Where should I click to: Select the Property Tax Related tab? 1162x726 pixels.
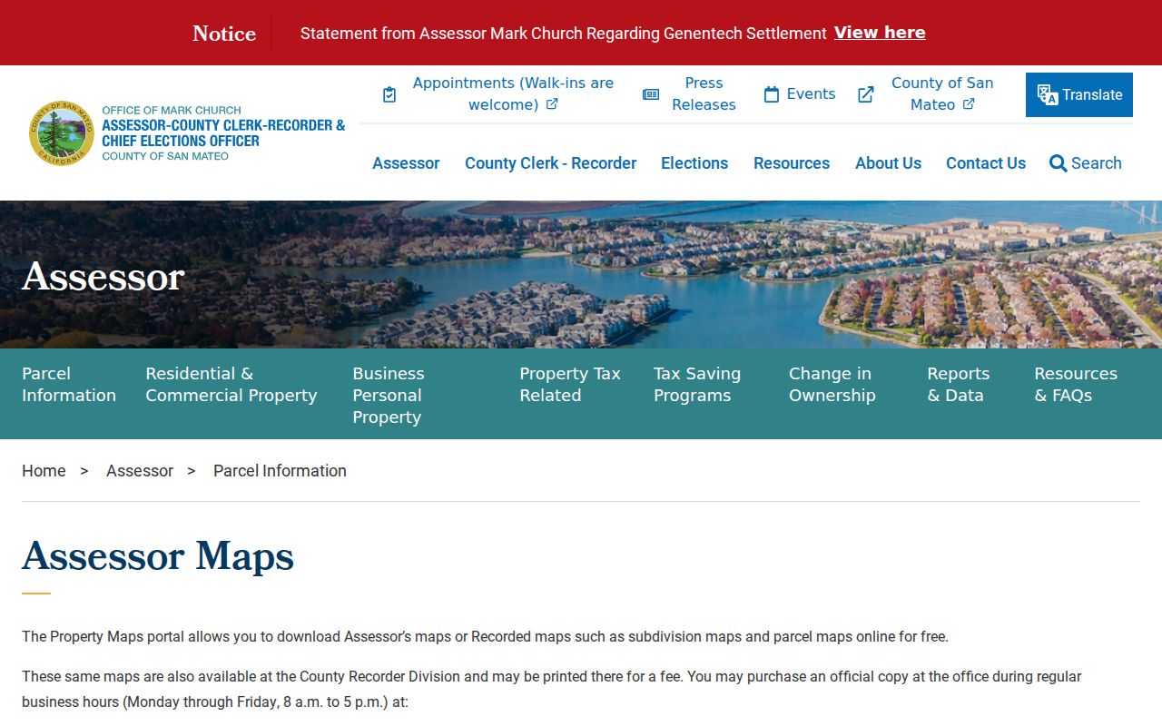pos(570,385)
